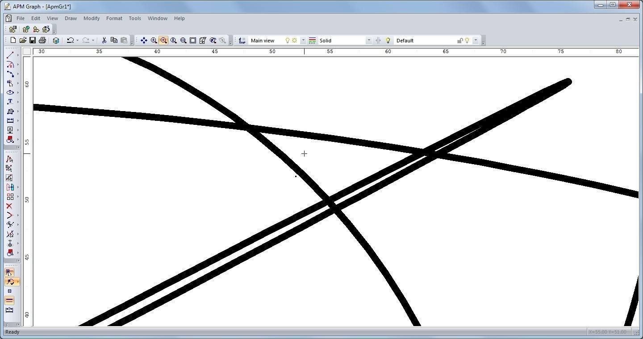Select the Mirror objects tool
643x339 pixels.
click(x=10, y=187)
